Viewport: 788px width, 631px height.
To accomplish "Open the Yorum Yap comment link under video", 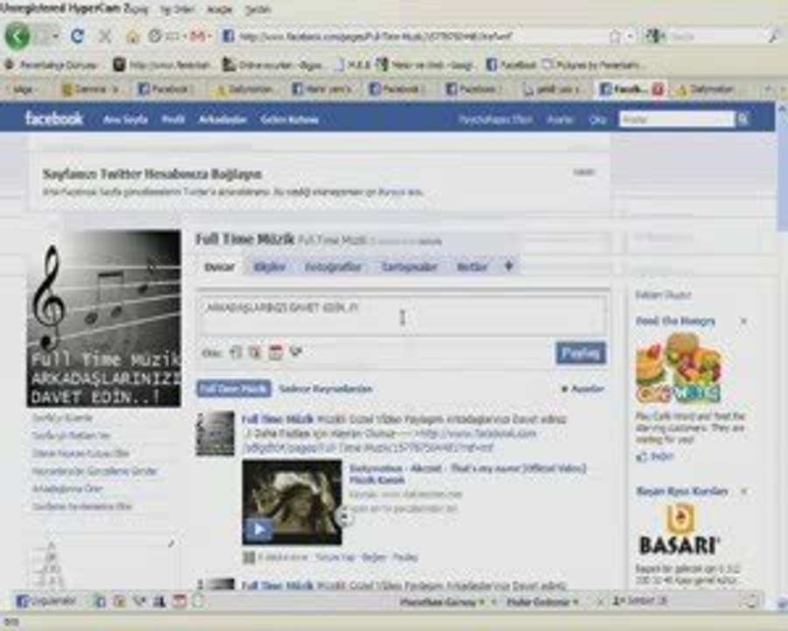I will coord(335,557).
